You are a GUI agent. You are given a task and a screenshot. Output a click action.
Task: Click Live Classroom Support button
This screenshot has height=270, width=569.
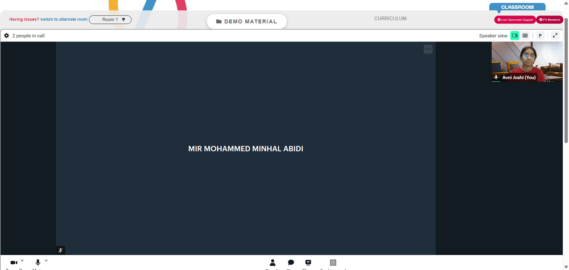coord(515,19)
